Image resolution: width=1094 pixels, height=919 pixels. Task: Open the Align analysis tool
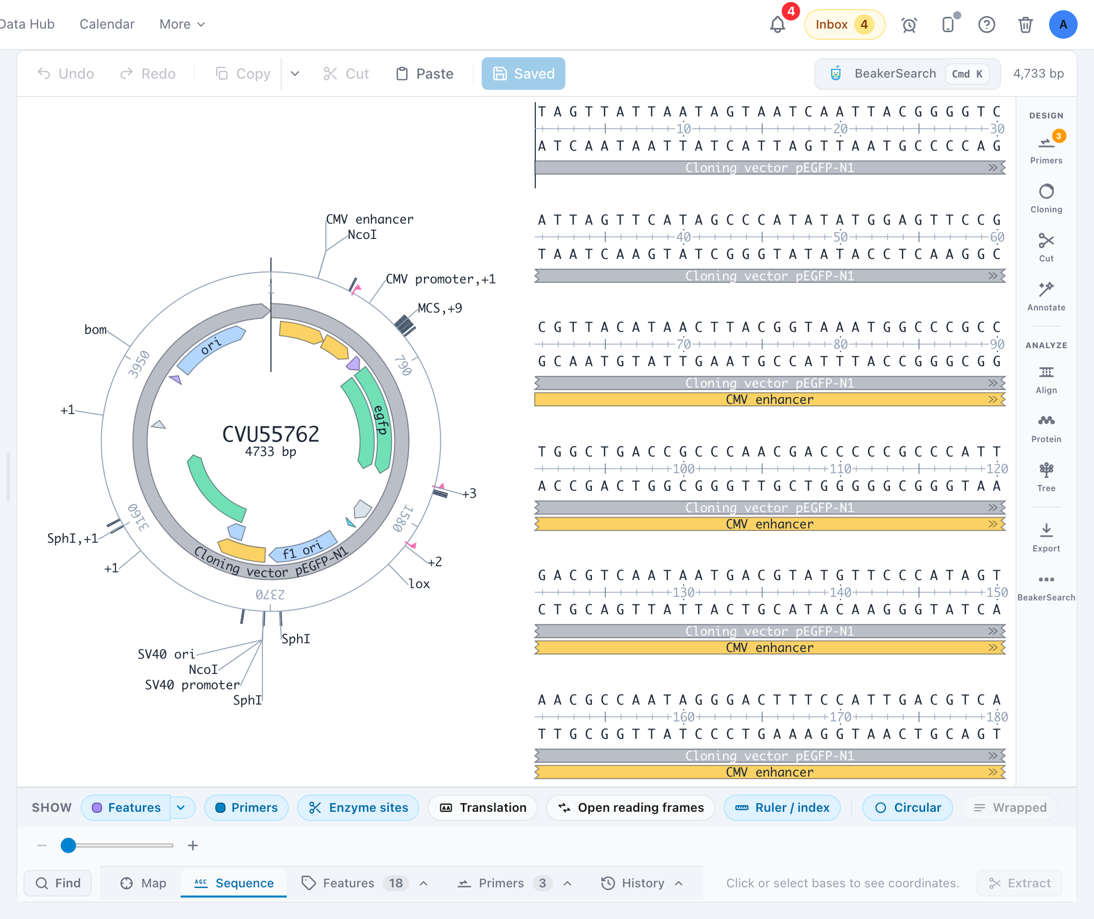[x=1046, y=379]
